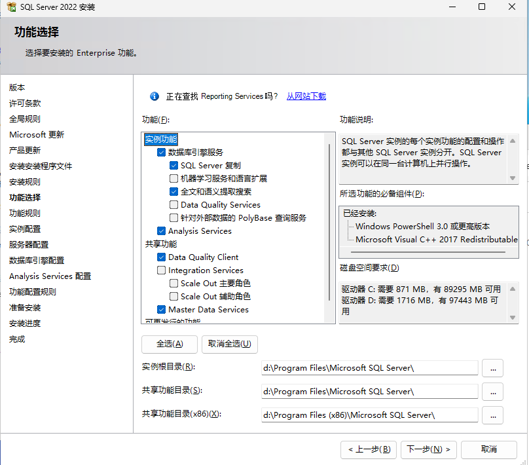This screenshot has width=529, height=465.
Task: Open the 从网站下载 link
Action: [306, 96]
